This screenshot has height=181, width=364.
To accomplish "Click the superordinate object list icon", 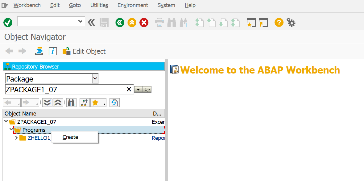I will click(85, 103).
